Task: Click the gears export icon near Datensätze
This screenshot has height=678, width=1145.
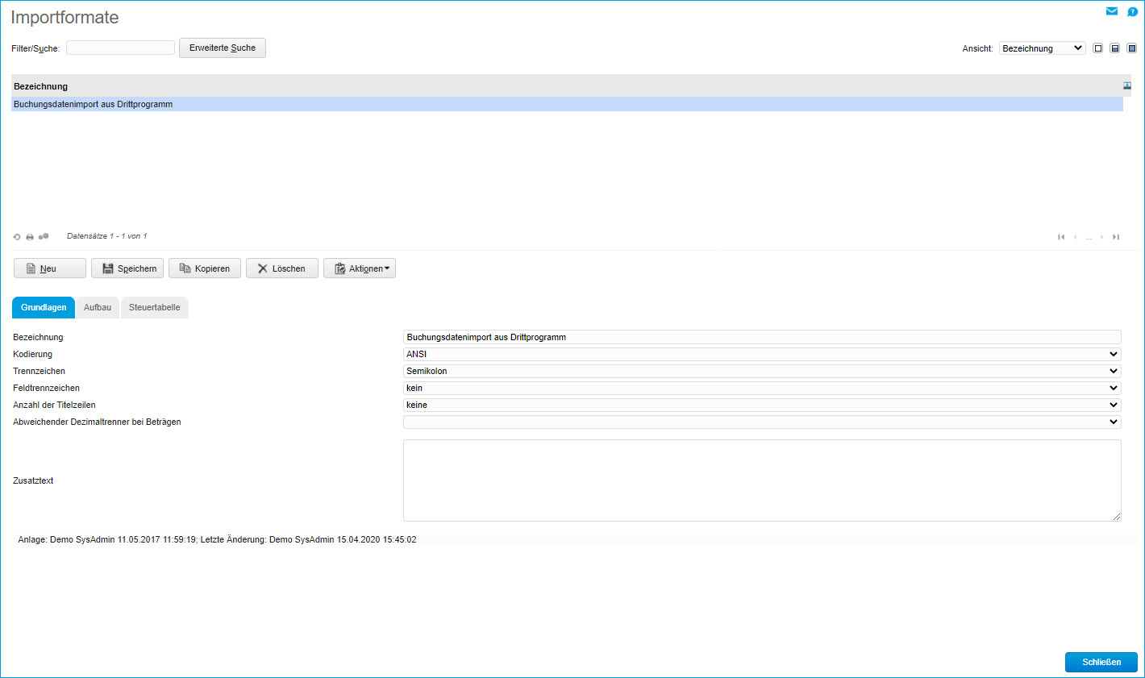Action: click(x=44, y=235)
